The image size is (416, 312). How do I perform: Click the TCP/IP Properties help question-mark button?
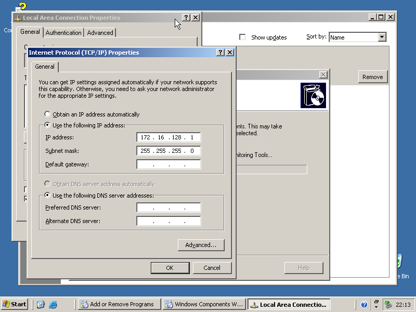tap(220, 53)
